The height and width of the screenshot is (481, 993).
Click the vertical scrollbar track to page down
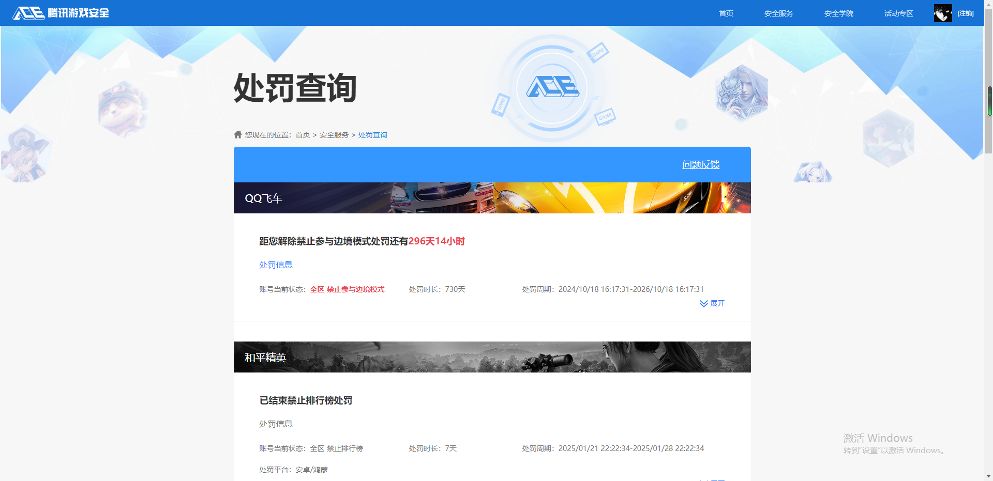click(x=988, y=258)
